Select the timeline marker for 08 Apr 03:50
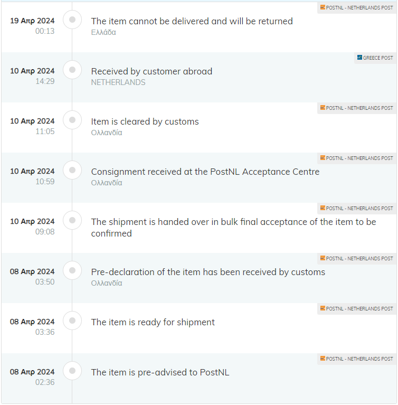Viewport: 398px width, 405px height. click(72, 270)
